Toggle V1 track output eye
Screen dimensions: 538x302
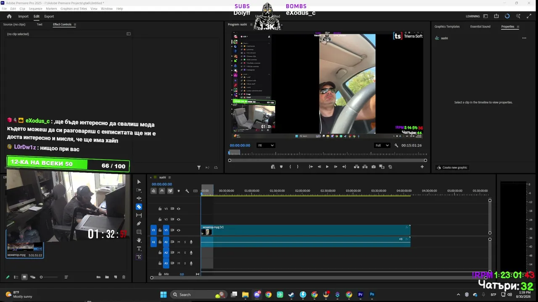click(178, 230)
